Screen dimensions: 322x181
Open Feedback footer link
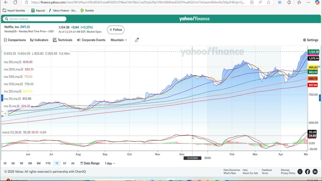pos(267,170)
